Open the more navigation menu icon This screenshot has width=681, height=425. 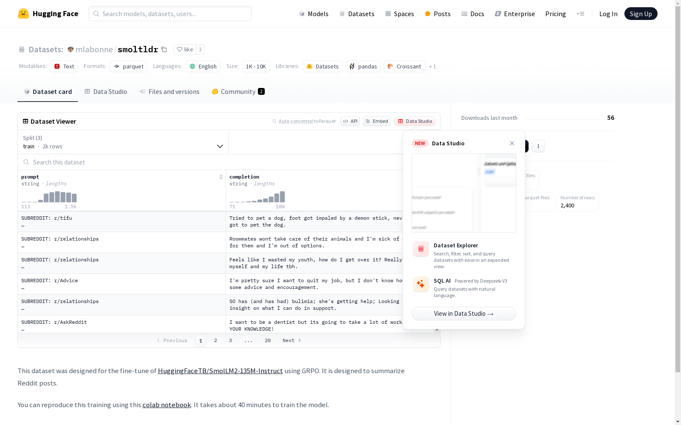point(580,14)
